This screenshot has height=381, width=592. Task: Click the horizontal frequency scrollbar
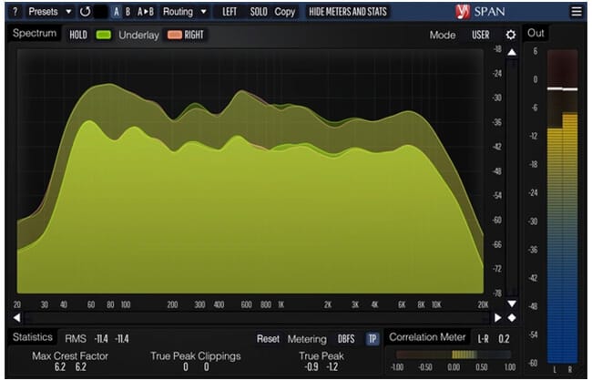point(258,318)
